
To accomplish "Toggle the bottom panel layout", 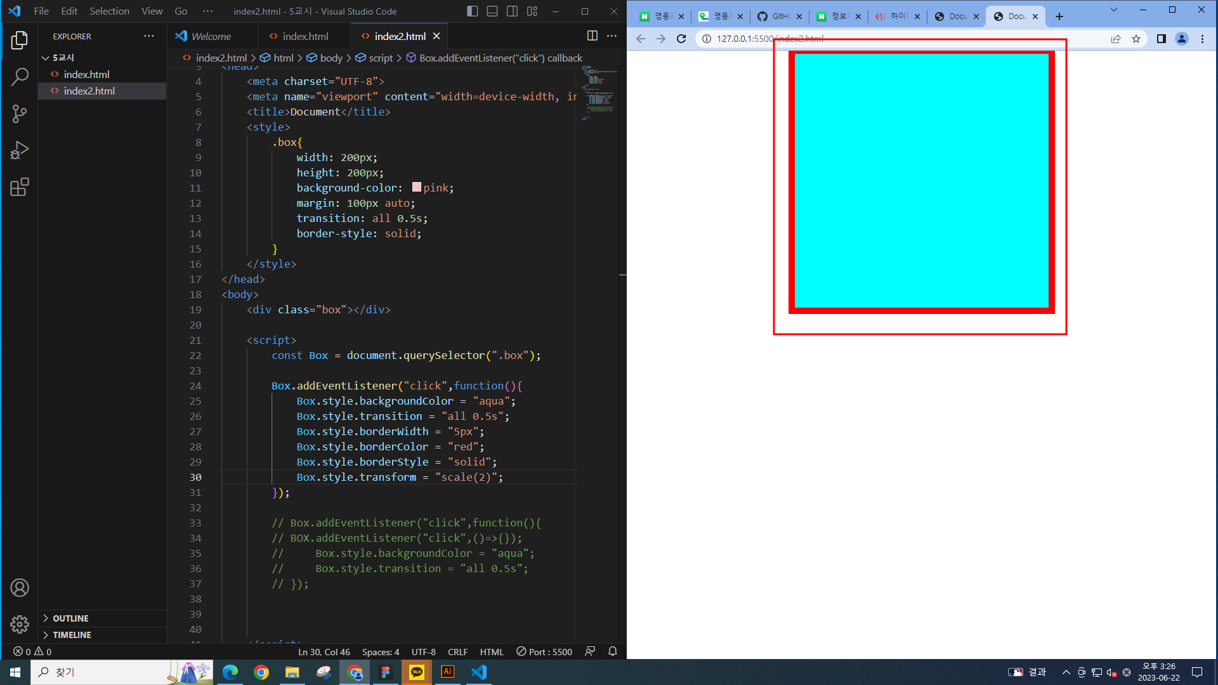I will point(492,11).
